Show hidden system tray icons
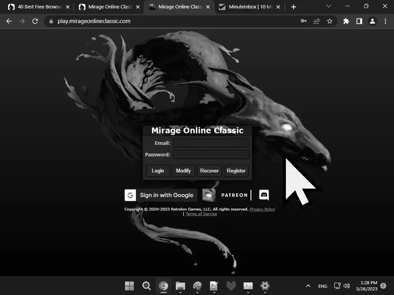The width and height of the screenshot is (394, 295). (308, 286)
